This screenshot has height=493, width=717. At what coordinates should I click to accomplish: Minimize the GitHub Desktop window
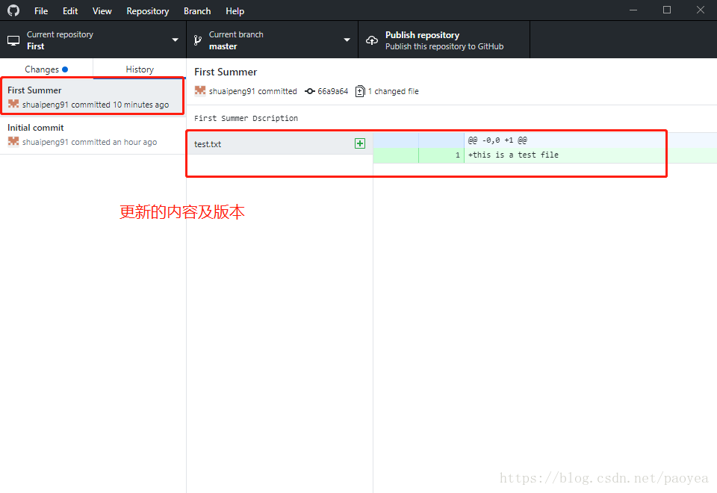click(x=633, y=10)
